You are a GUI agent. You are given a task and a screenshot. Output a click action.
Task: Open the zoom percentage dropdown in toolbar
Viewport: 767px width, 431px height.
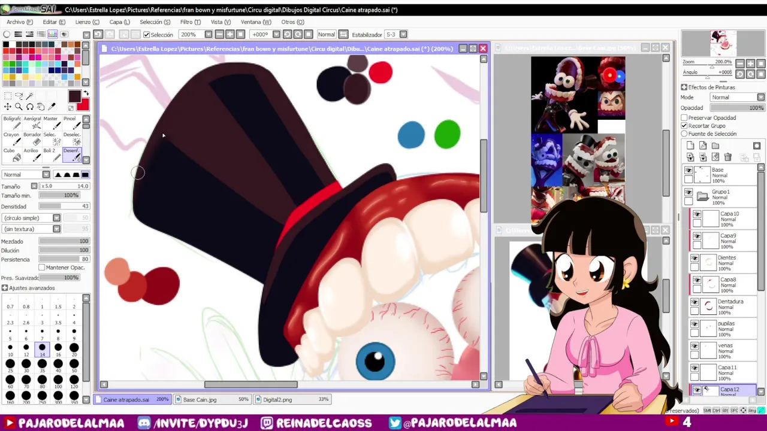point(209,35)
